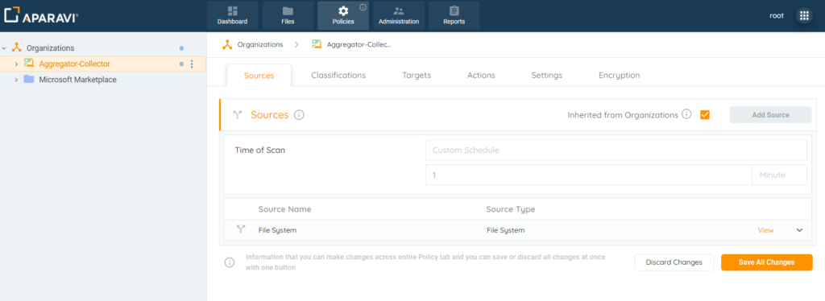Viewport: 825px width, 301px height.
Task: Expand the Microsoft Marketplace tree node
Action: pyautogui.click(x=16, y=80)
